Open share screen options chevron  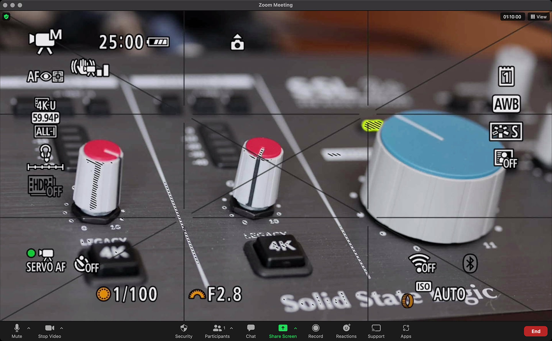pyautogui.click(x=296, y=328)
